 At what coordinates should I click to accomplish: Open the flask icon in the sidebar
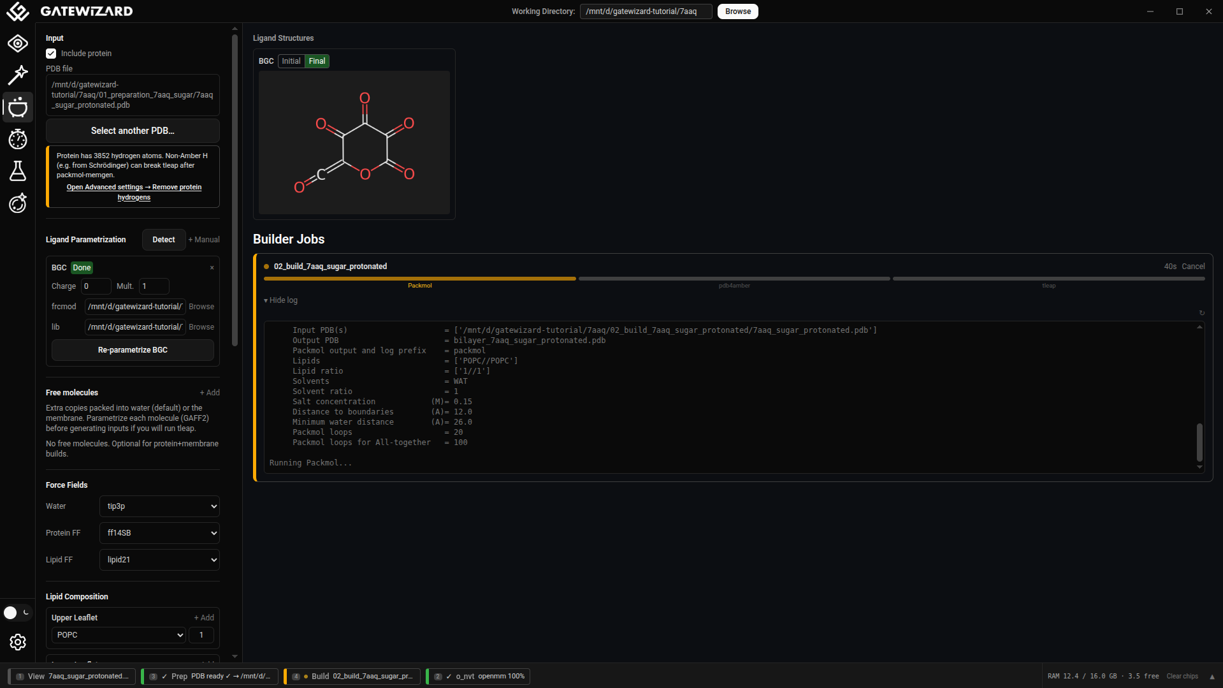tap(18, 171)
